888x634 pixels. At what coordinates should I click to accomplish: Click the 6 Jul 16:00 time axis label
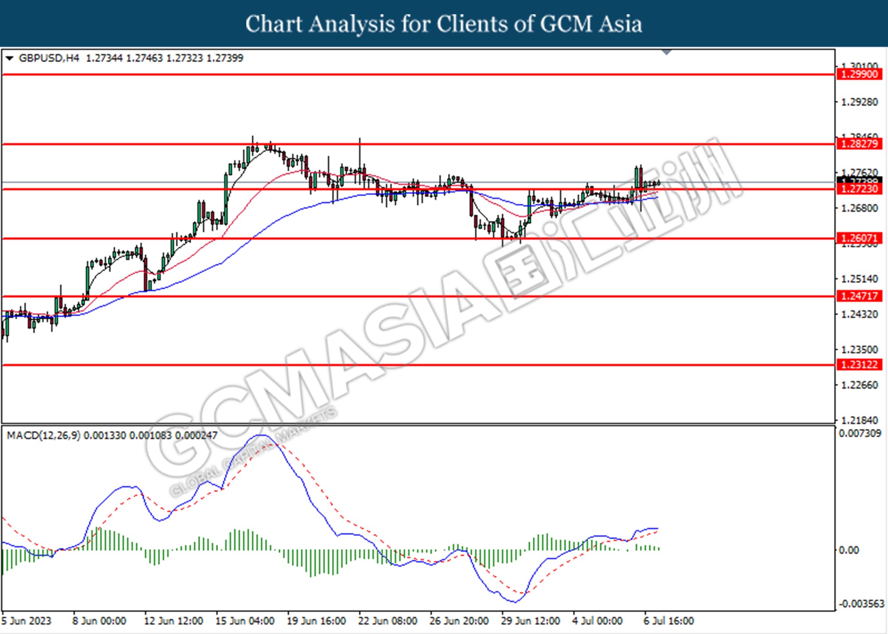(669, 621)
